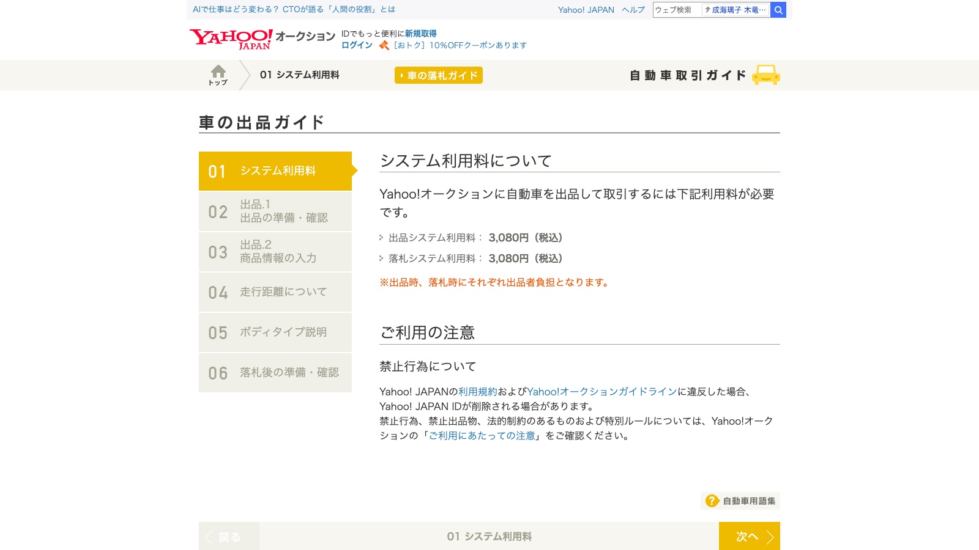979x550 pixels.
Task: Click trending search 成海璃子 木竜 suggestion
Action: pos(735,10)
